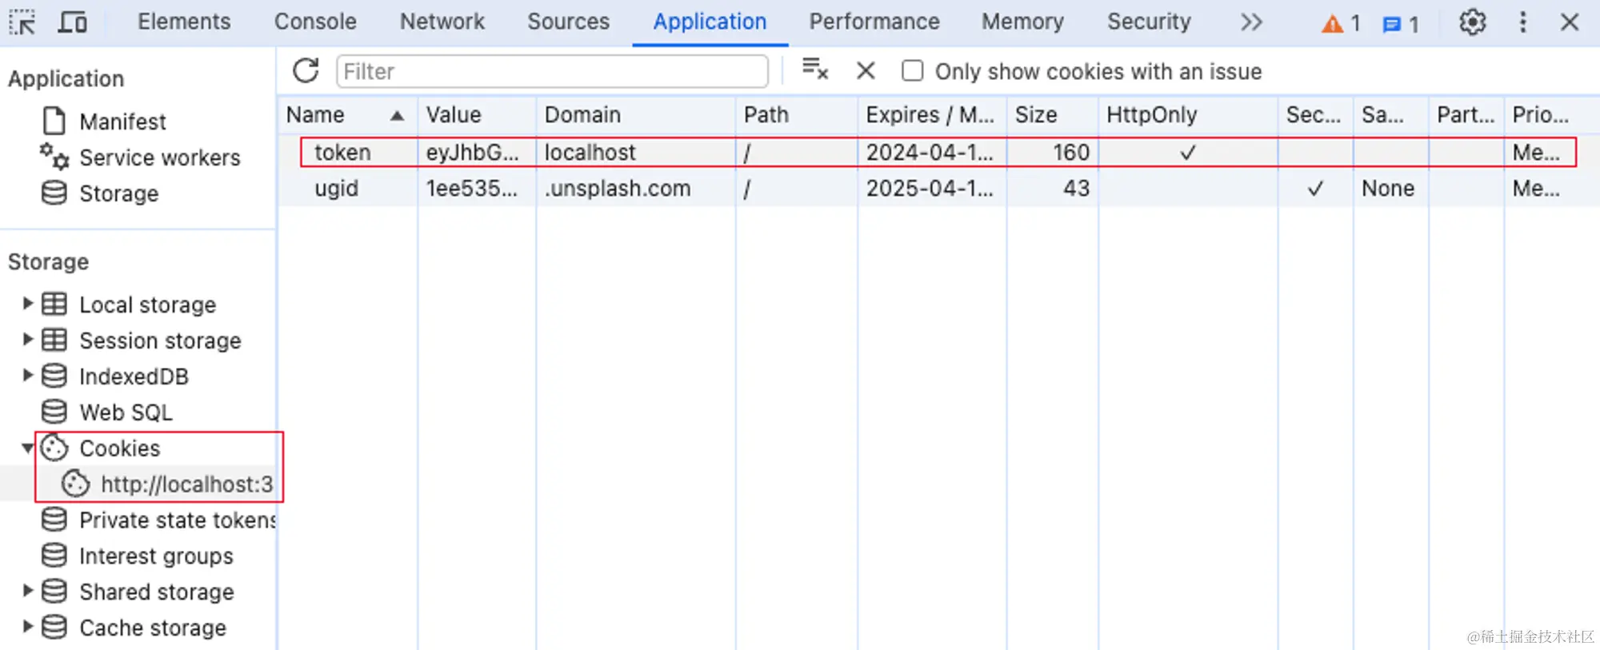Viewport: 1600px width, 650px height.
Task: Sort by the Part... column header
Action: pyautogui.click(x=1466, y=115)
